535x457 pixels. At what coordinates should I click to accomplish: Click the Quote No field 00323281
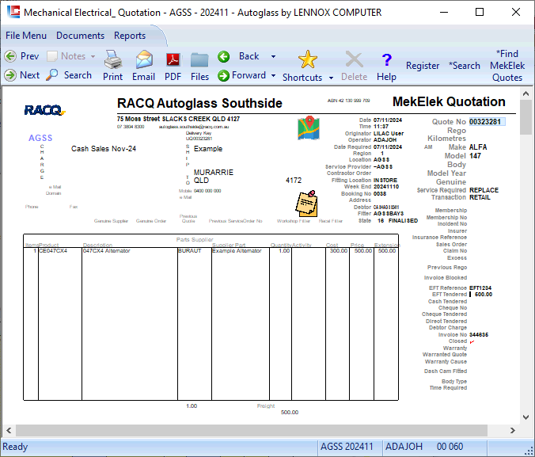(487, 122)
